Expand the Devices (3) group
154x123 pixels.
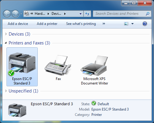6,34
